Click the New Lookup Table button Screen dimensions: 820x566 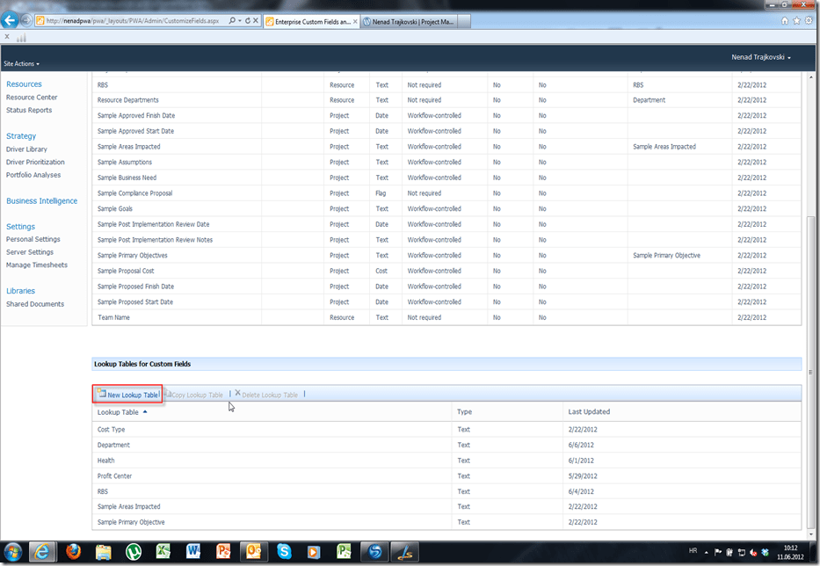click(128, 395)
